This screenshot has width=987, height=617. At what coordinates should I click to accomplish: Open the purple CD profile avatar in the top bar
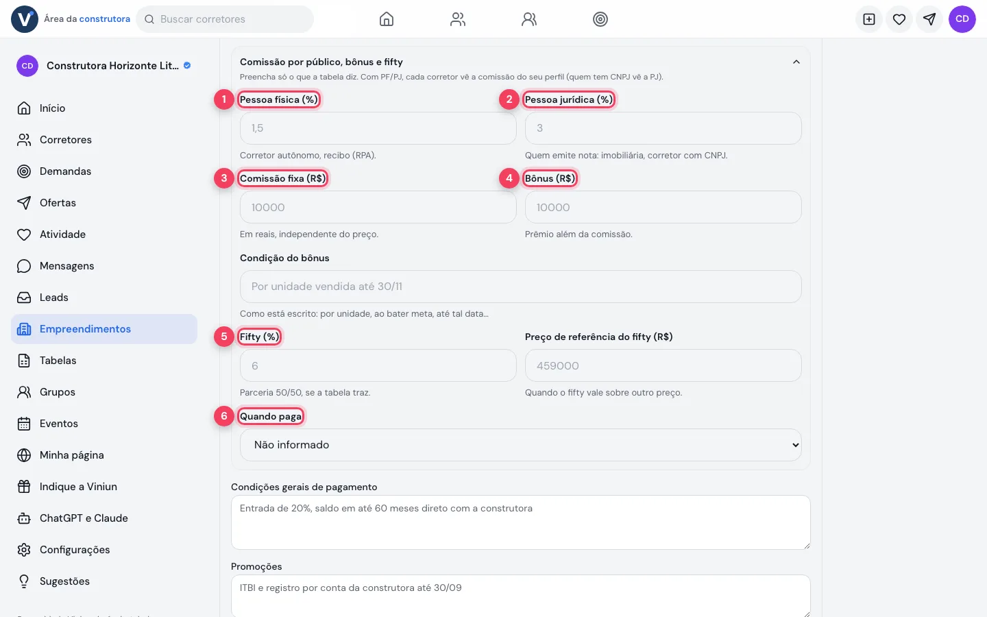point(962,19)
